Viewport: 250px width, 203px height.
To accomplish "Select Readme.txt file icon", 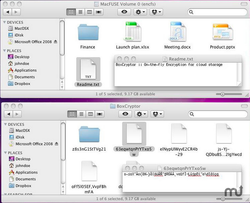I will [88, 69].
